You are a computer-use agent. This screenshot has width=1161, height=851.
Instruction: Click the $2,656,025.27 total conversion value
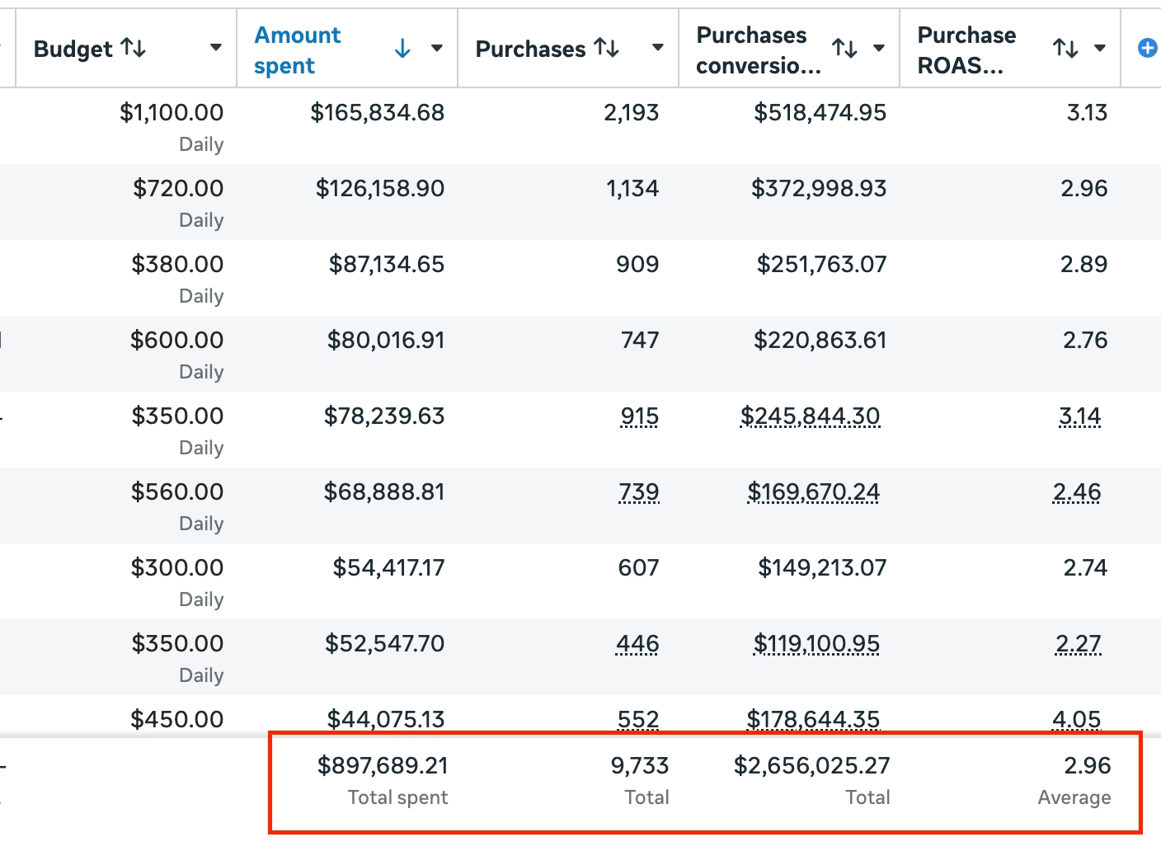tap(812, 766)
